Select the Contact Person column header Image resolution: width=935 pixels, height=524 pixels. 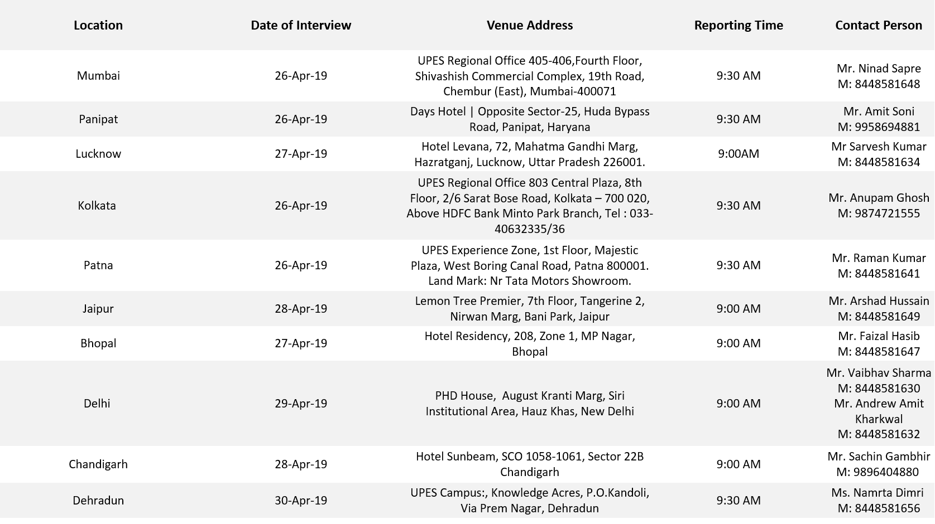click(x=878, y=25)
